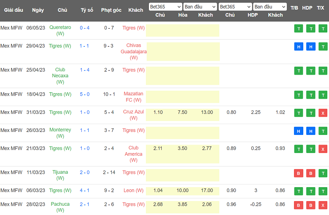This screenshot has height=215, width=329.
Task: Open the Bet365 dropdown above the handicap Chủ column
Action: pyautogui.click(x=235, y=7)
